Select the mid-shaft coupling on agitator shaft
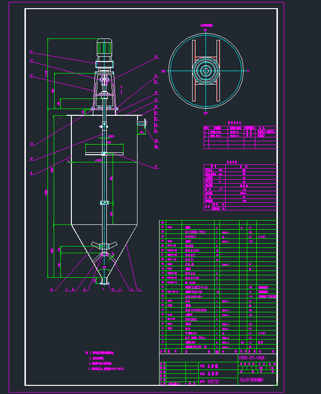321x394 pixels. [x=104, y=203]
